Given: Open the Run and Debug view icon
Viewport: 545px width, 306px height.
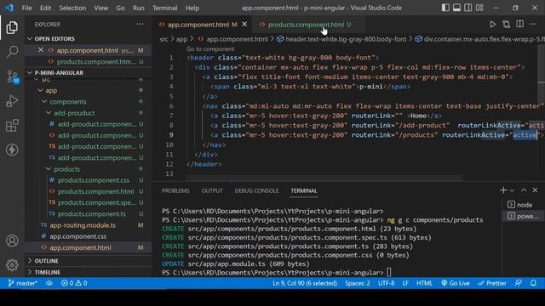Looking at the screenshot, I should coord(12,101).
